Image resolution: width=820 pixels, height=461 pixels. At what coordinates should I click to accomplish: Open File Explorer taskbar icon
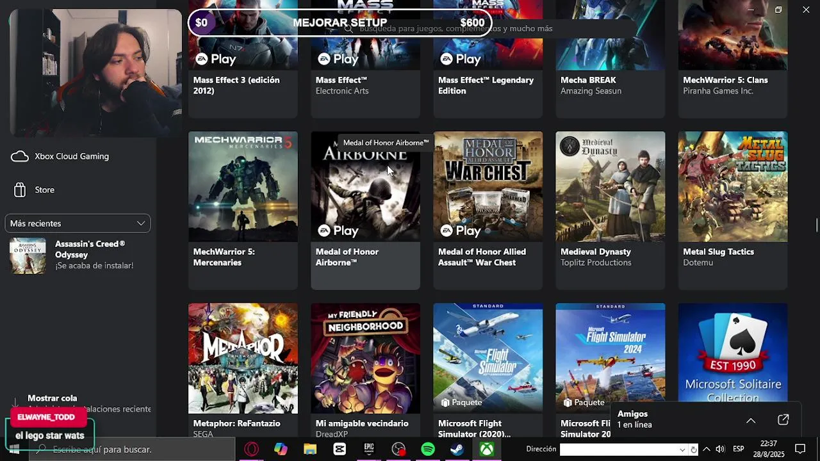click(x=310, y=449)
